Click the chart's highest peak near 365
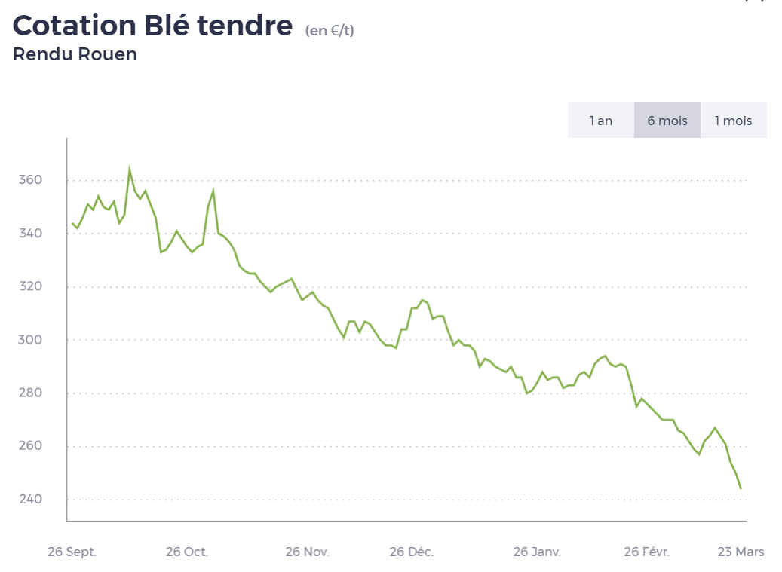The width and height of the screenshot is (782, 572). pyautogui.click(x=130, y=166)
